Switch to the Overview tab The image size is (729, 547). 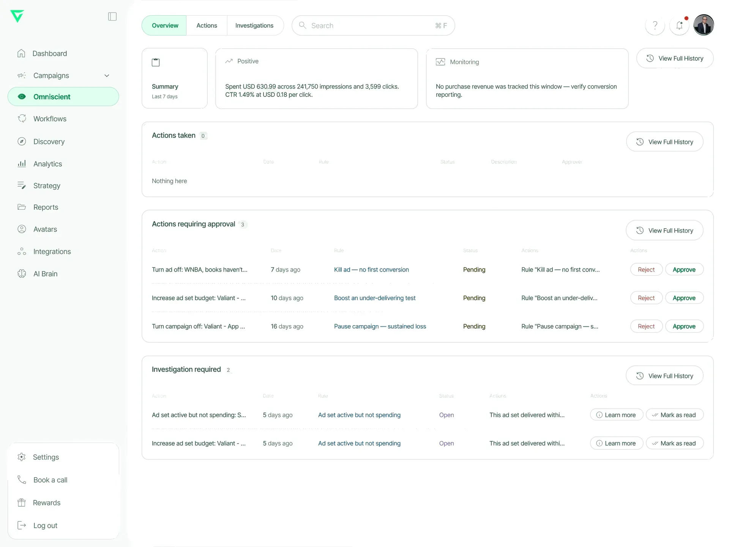[164, 25]
